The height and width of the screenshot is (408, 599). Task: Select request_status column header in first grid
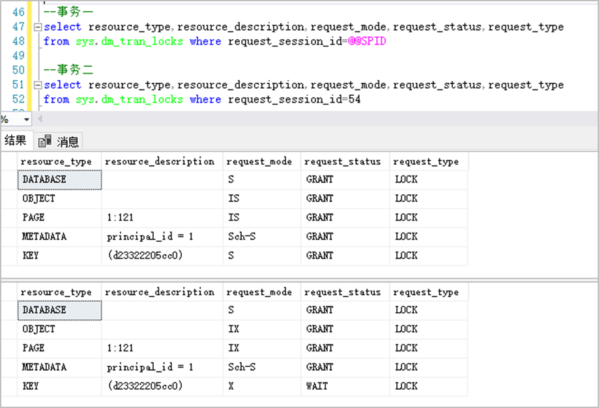tap(342, 162)
